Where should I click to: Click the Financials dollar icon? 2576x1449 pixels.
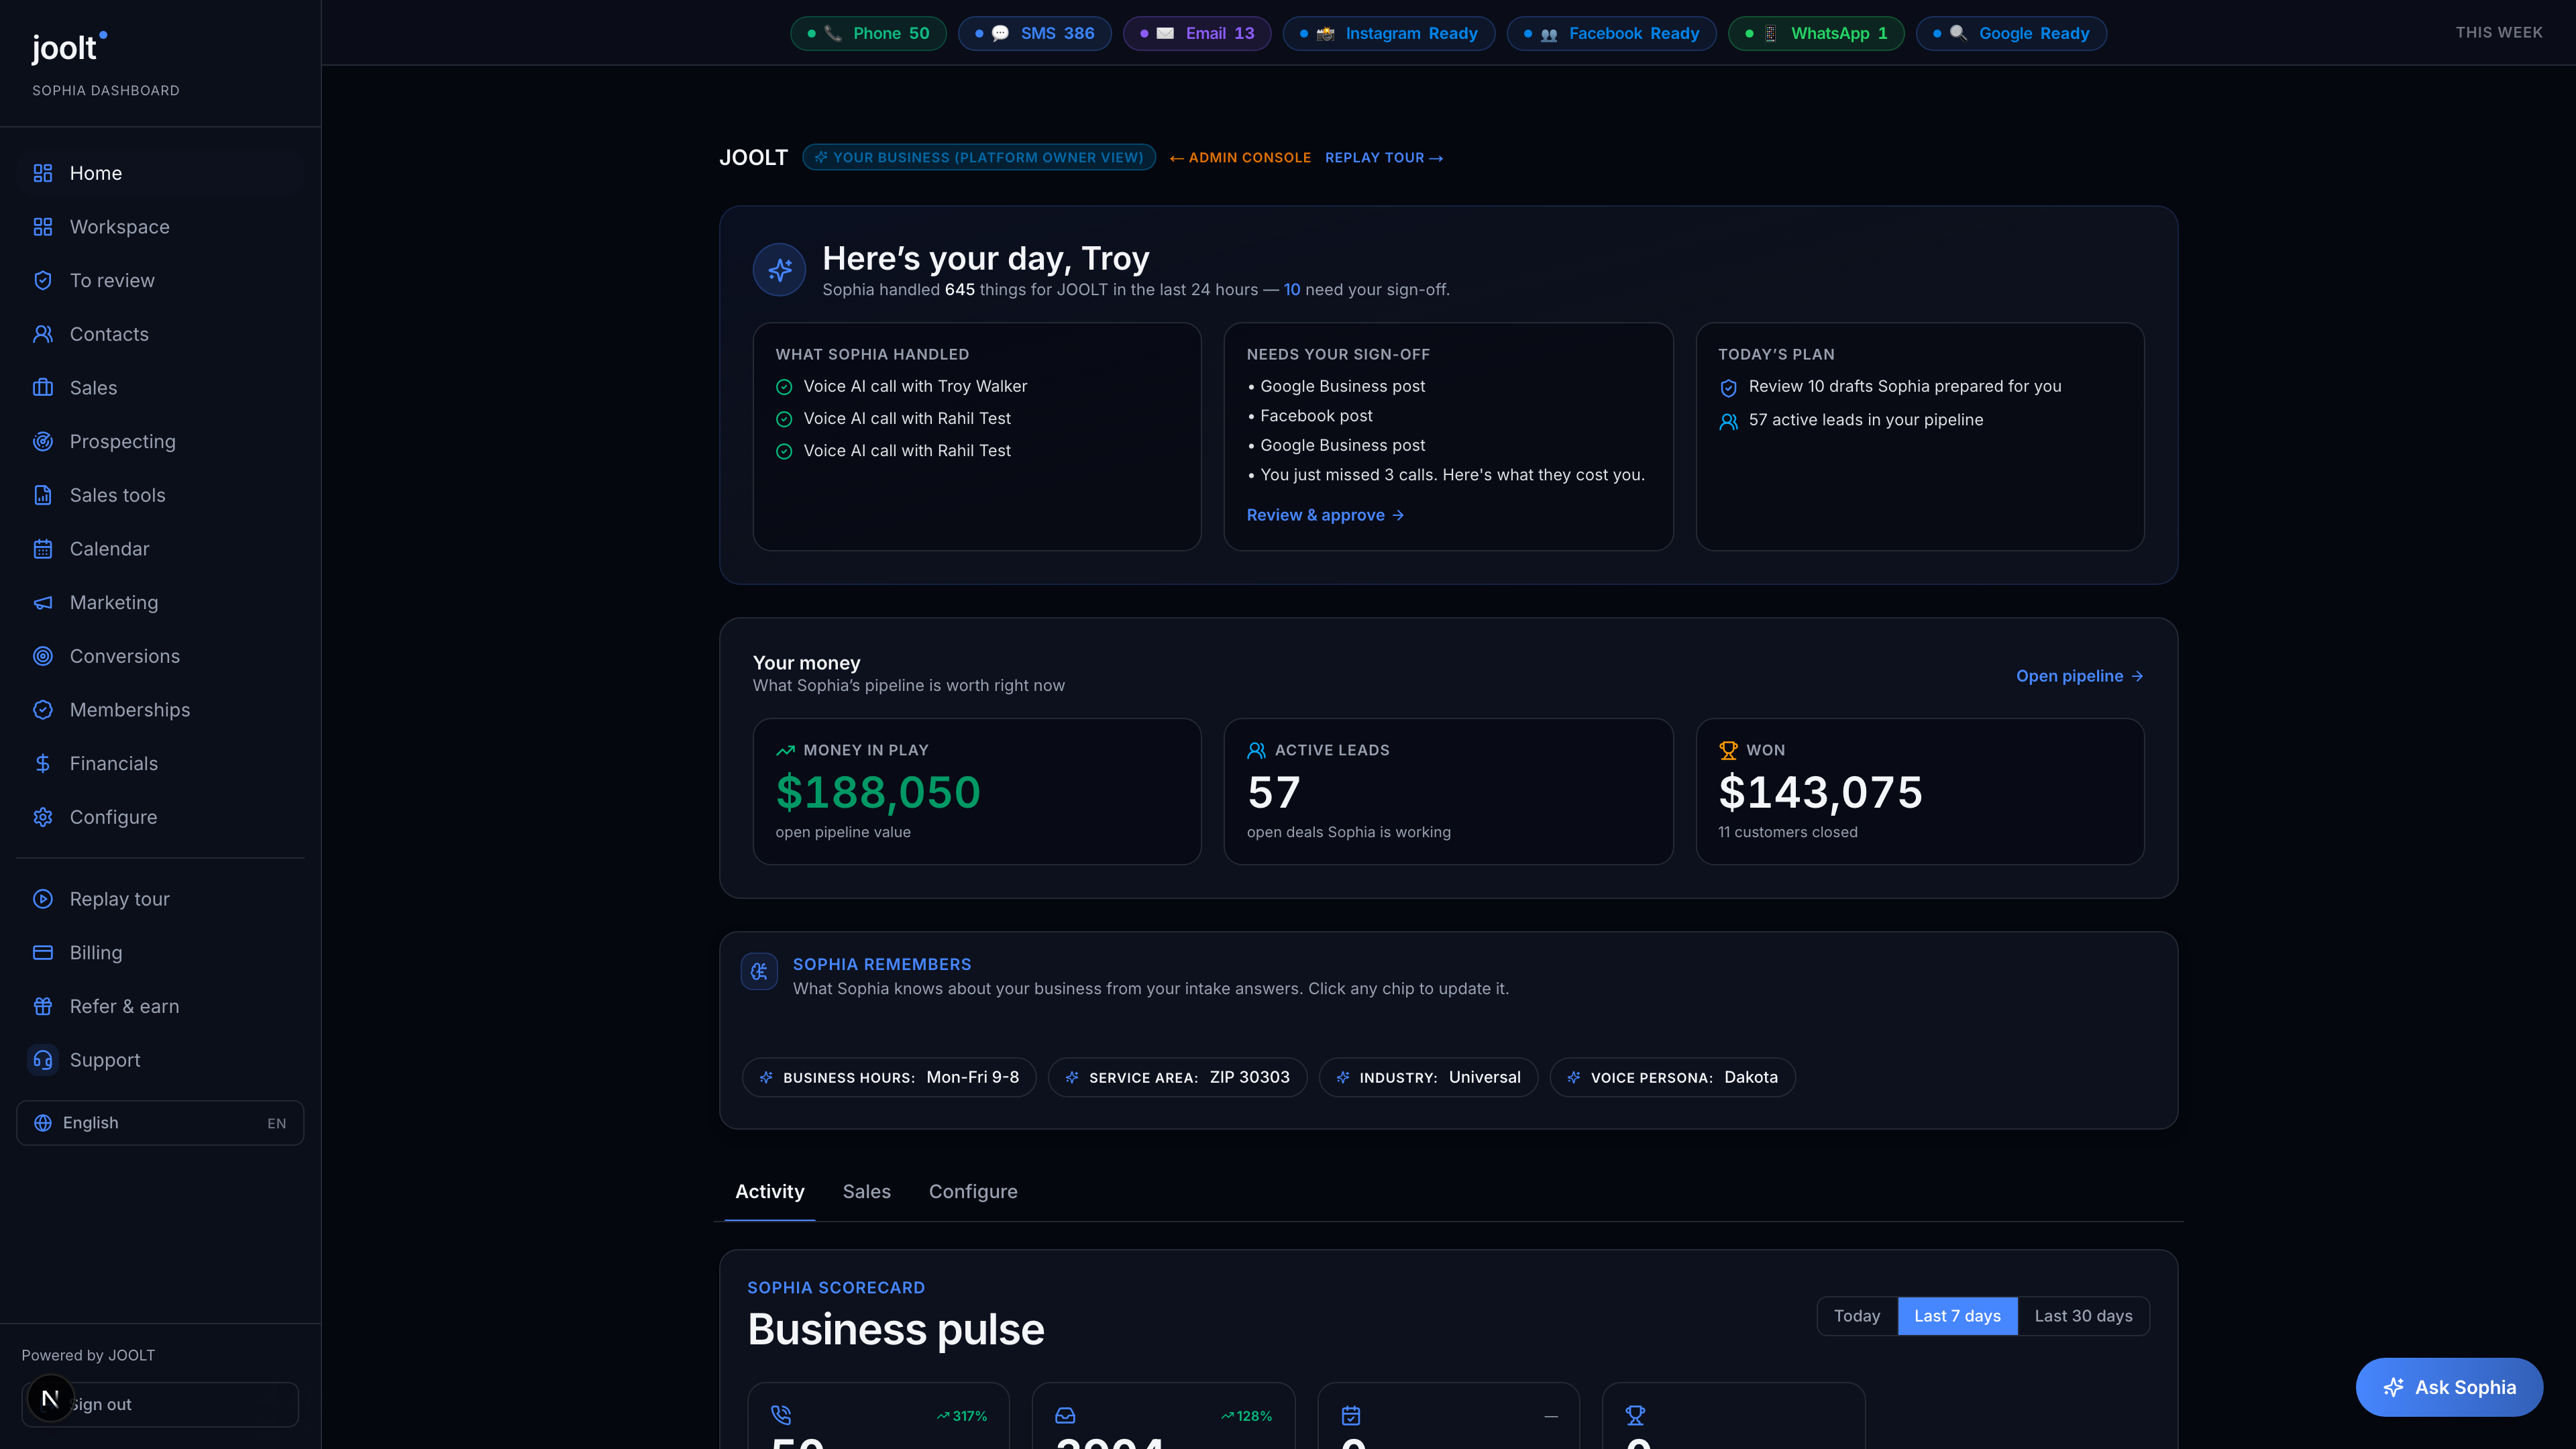point(42,764)
